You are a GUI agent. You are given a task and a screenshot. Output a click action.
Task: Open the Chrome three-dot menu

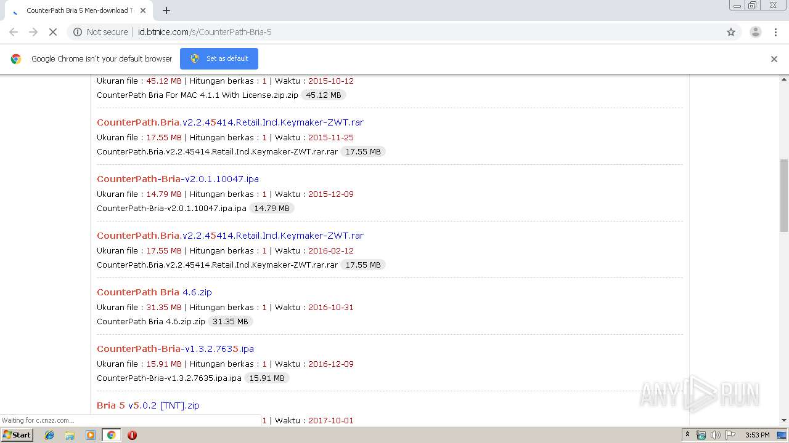[x=775, y=32]
